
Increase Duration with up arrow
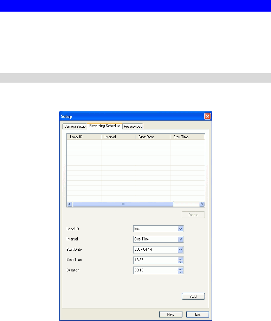[180, 269]
